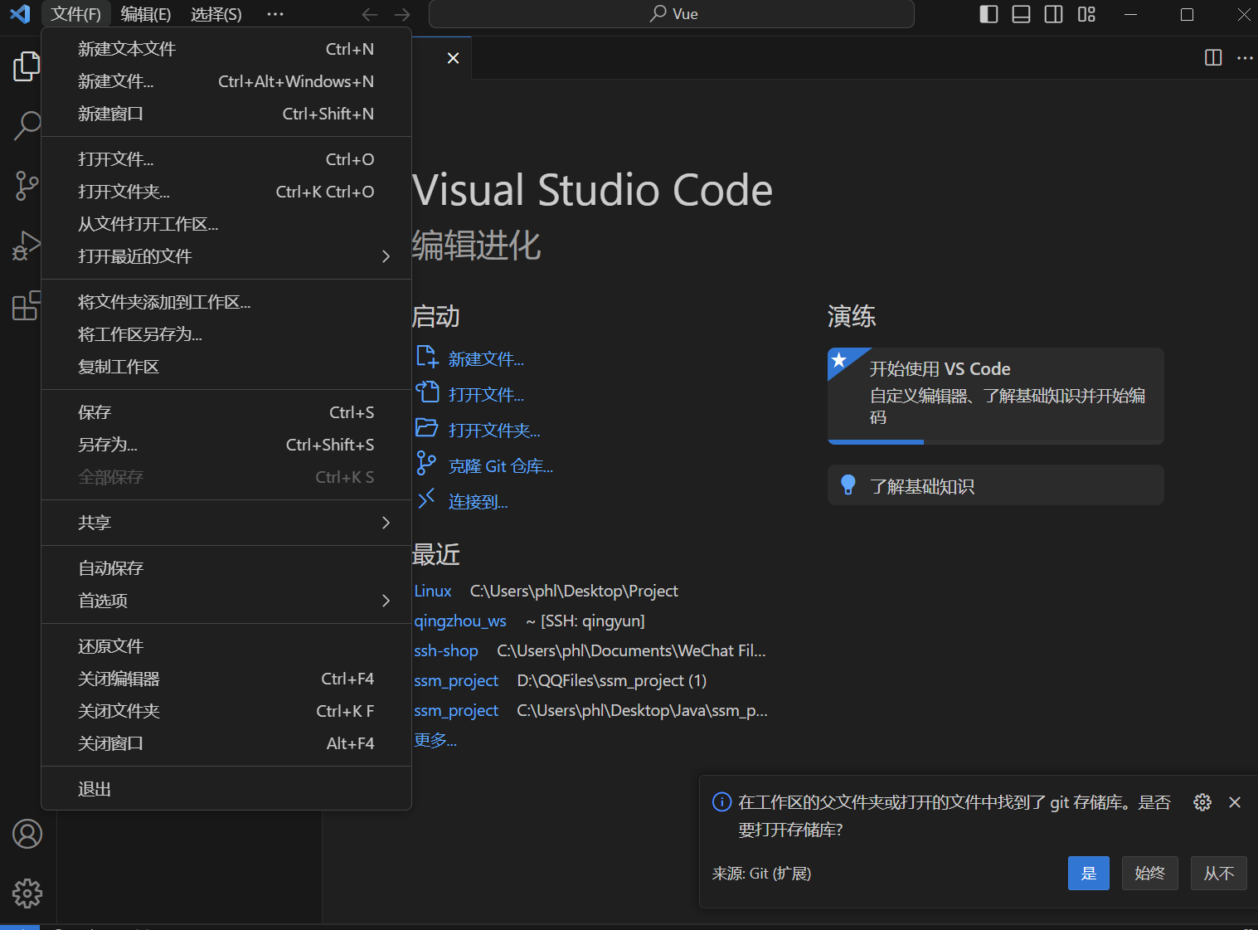Image resolution: width=1258 pixels, height=930 pixels.
Task: Toggle the secondary side bar layout icon
Action: (1053, 14)
